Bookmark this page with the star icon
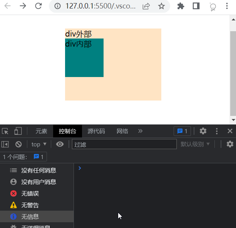The width and height of the screenshot is (236, 228). 161,6
